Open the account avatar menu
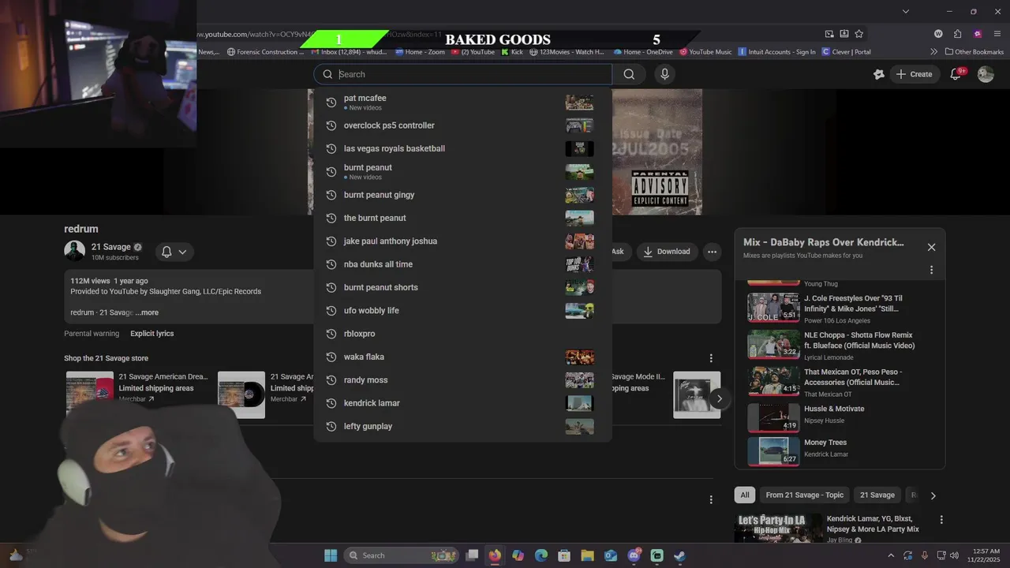 (986, 74)
